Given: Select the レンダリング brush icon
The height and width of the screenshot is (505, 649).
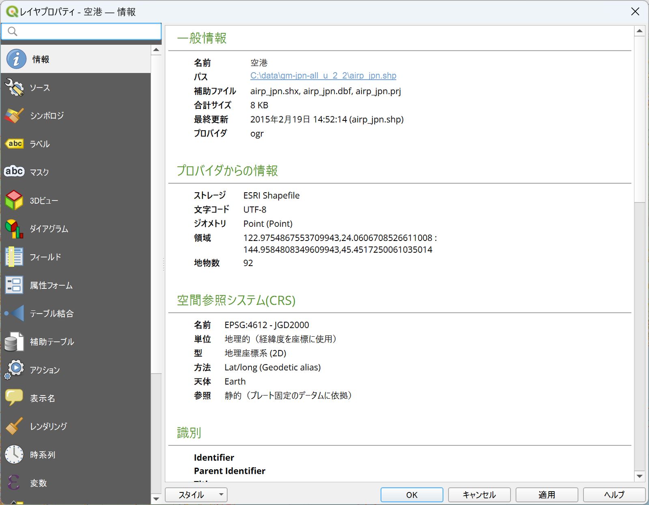Looking at the screenshot, I should (x=15, y=426).
